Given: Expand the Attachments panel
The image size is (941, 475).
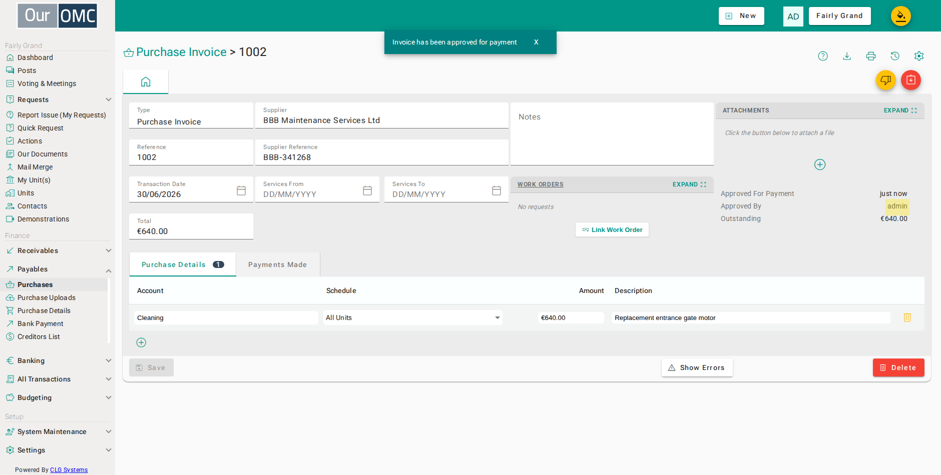Looking at the screenshot, I should pos(900,110).
